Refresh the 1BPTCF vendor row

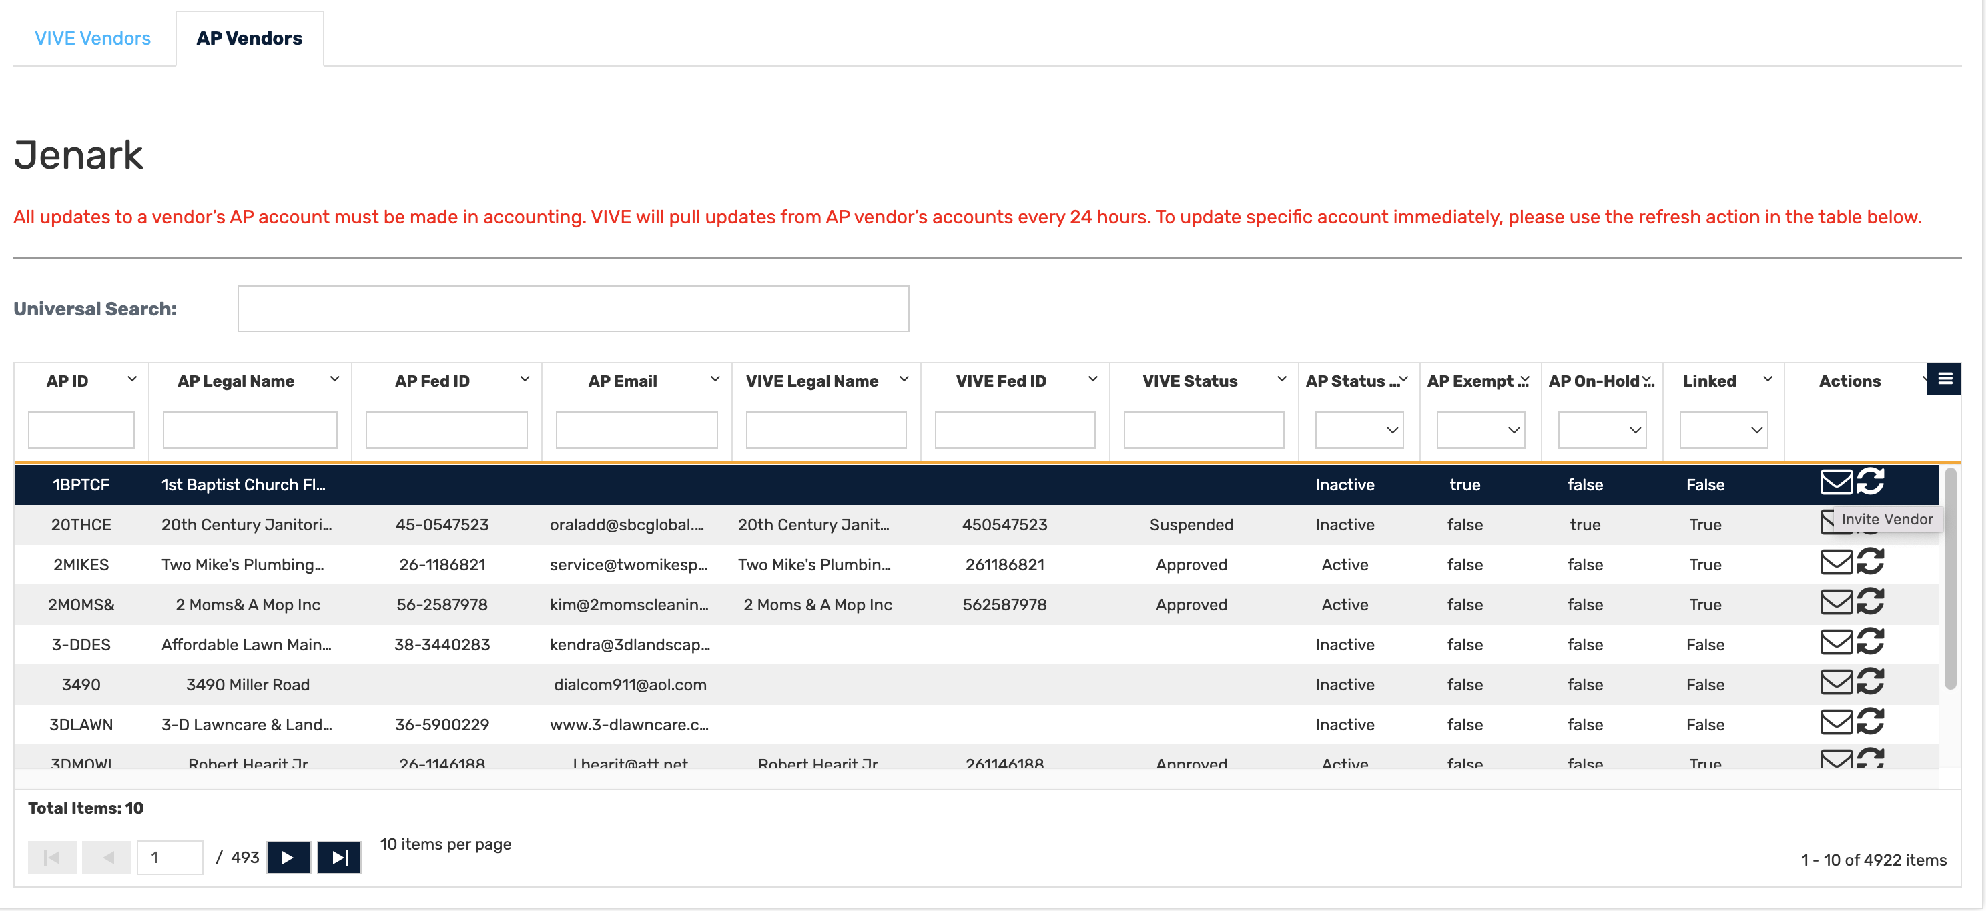pyautogui.click(x=1870, y=482)
